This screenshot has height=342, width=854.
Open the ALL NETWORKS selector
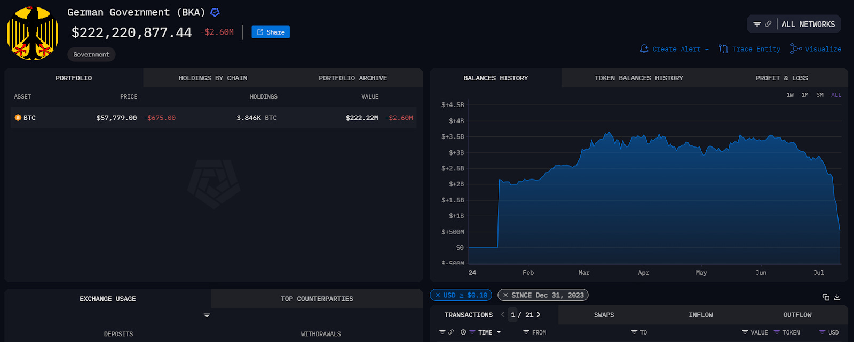click(808, 24)
